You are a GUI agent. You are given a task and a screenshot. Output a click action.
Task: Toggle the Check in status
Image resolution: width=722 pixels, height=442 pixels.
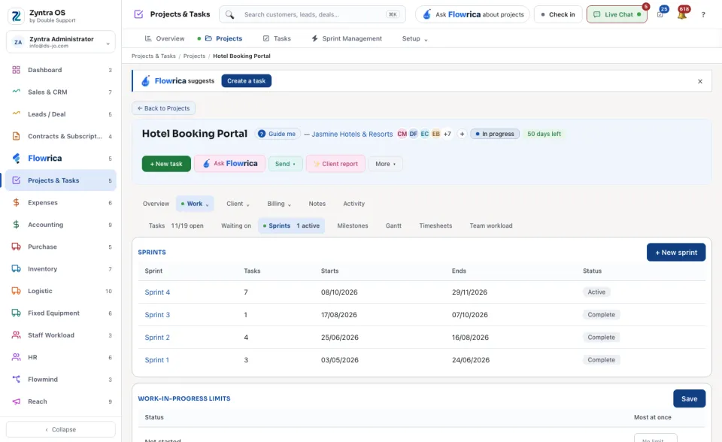[x=558, y=15]
